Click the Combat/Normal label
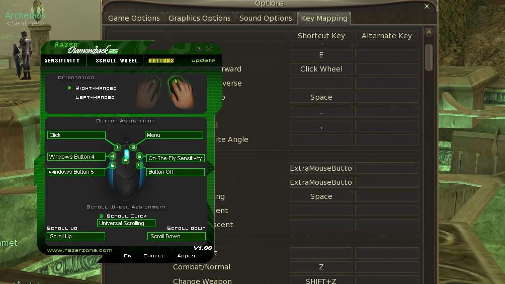The height and width of the screenshot is (284, 505). pyautogui.click(x=202, y=267)
